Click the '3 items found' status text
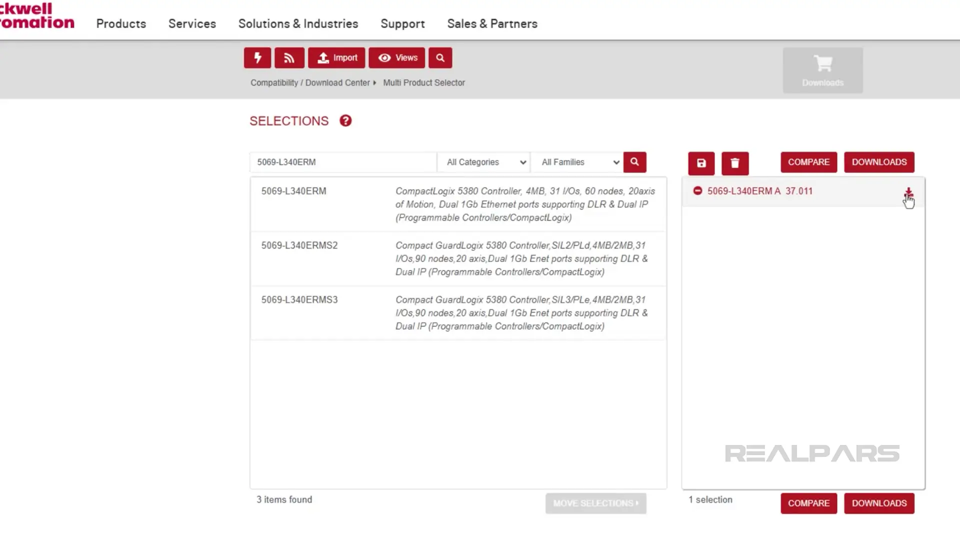The width and height of the screenshot is (960, 540). [284, 499]
